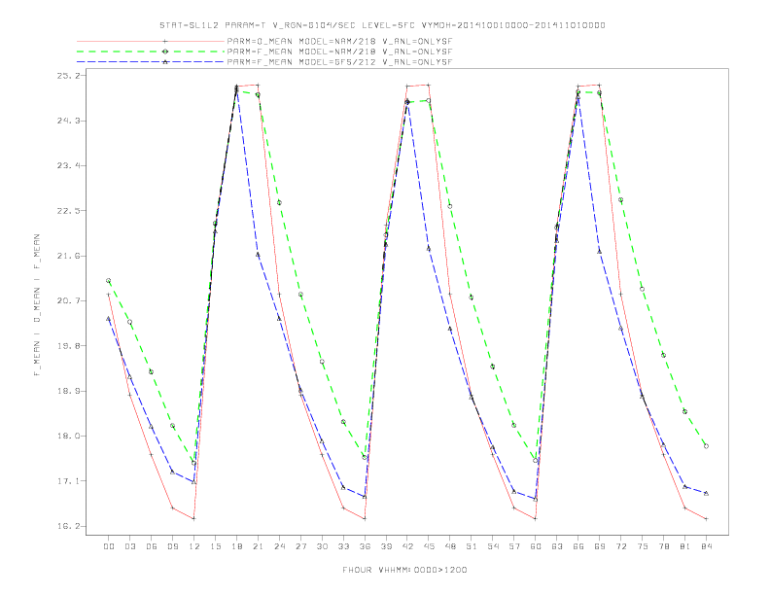
Task: Click y-axis tick label 21.6
Action: tap(68, 256)
